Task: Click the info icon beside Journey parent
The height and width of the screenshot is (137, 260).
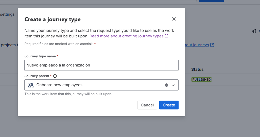Action: pyautogui.click(x=55, y=76)
